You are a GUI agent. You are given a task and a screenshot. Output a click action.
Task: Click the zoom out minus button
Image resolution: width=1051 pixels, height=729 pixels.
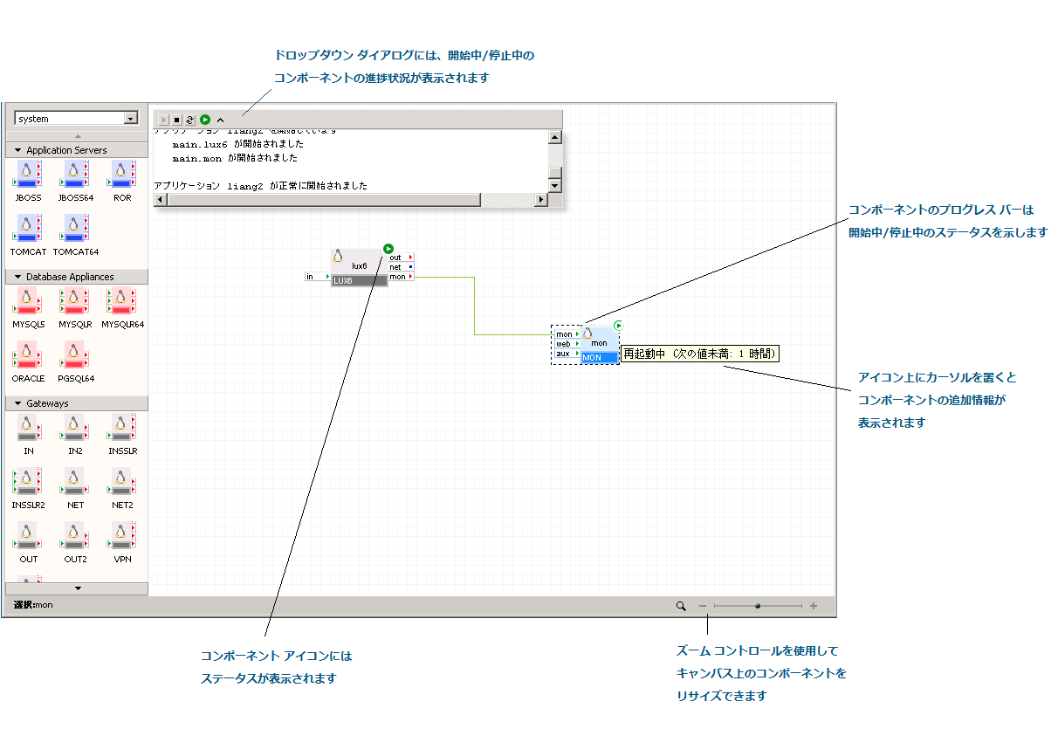click(703, 605)
